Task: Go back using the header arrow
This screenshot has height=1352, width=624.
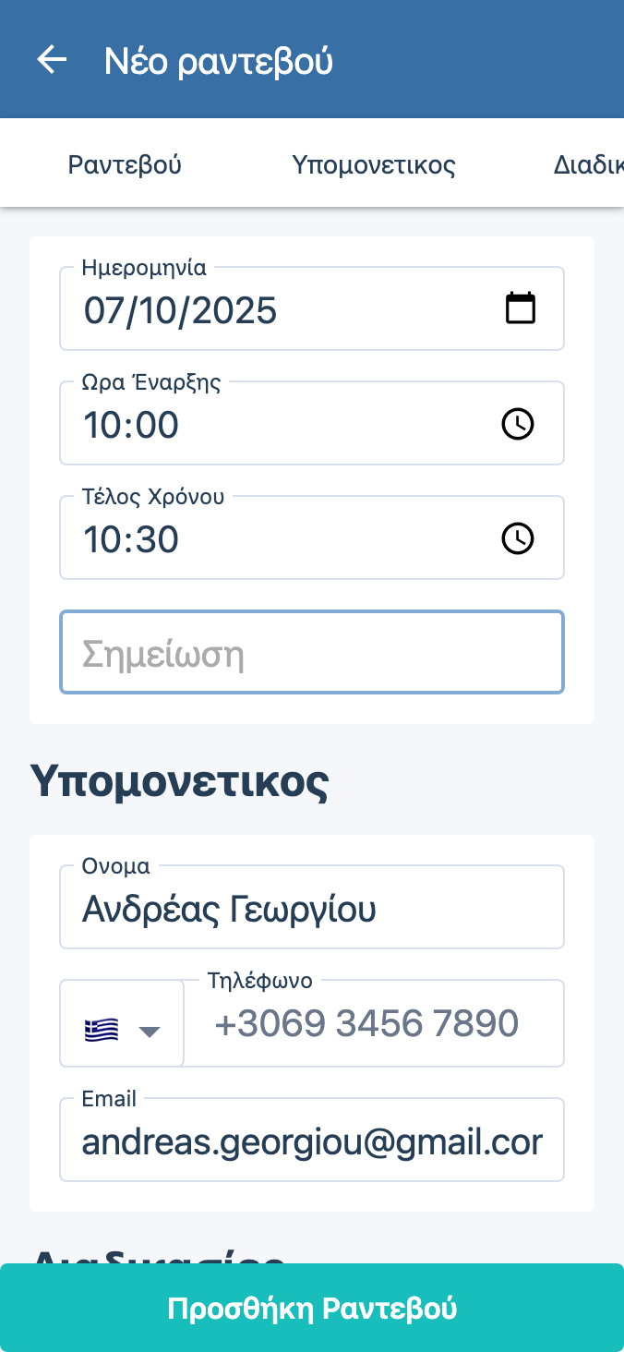Action: tap(52, 60)
